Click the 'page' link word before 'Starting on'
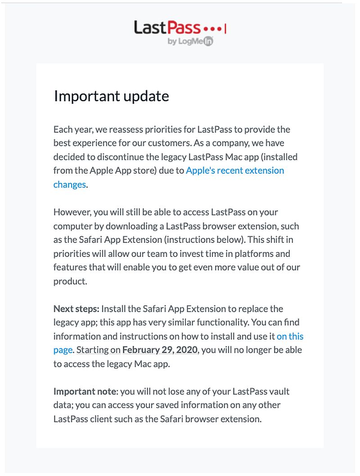 tap(63, 350)
